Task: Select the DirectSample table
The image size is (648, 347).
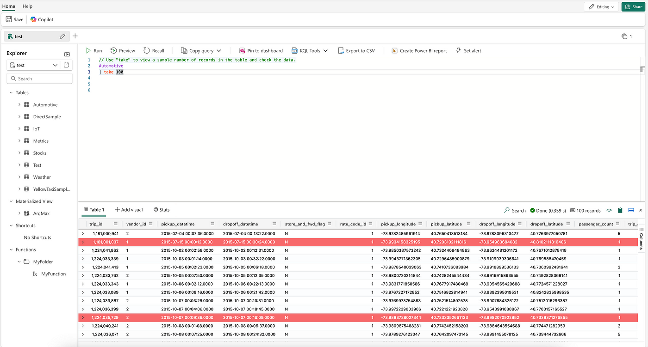Action: point(47,117)
